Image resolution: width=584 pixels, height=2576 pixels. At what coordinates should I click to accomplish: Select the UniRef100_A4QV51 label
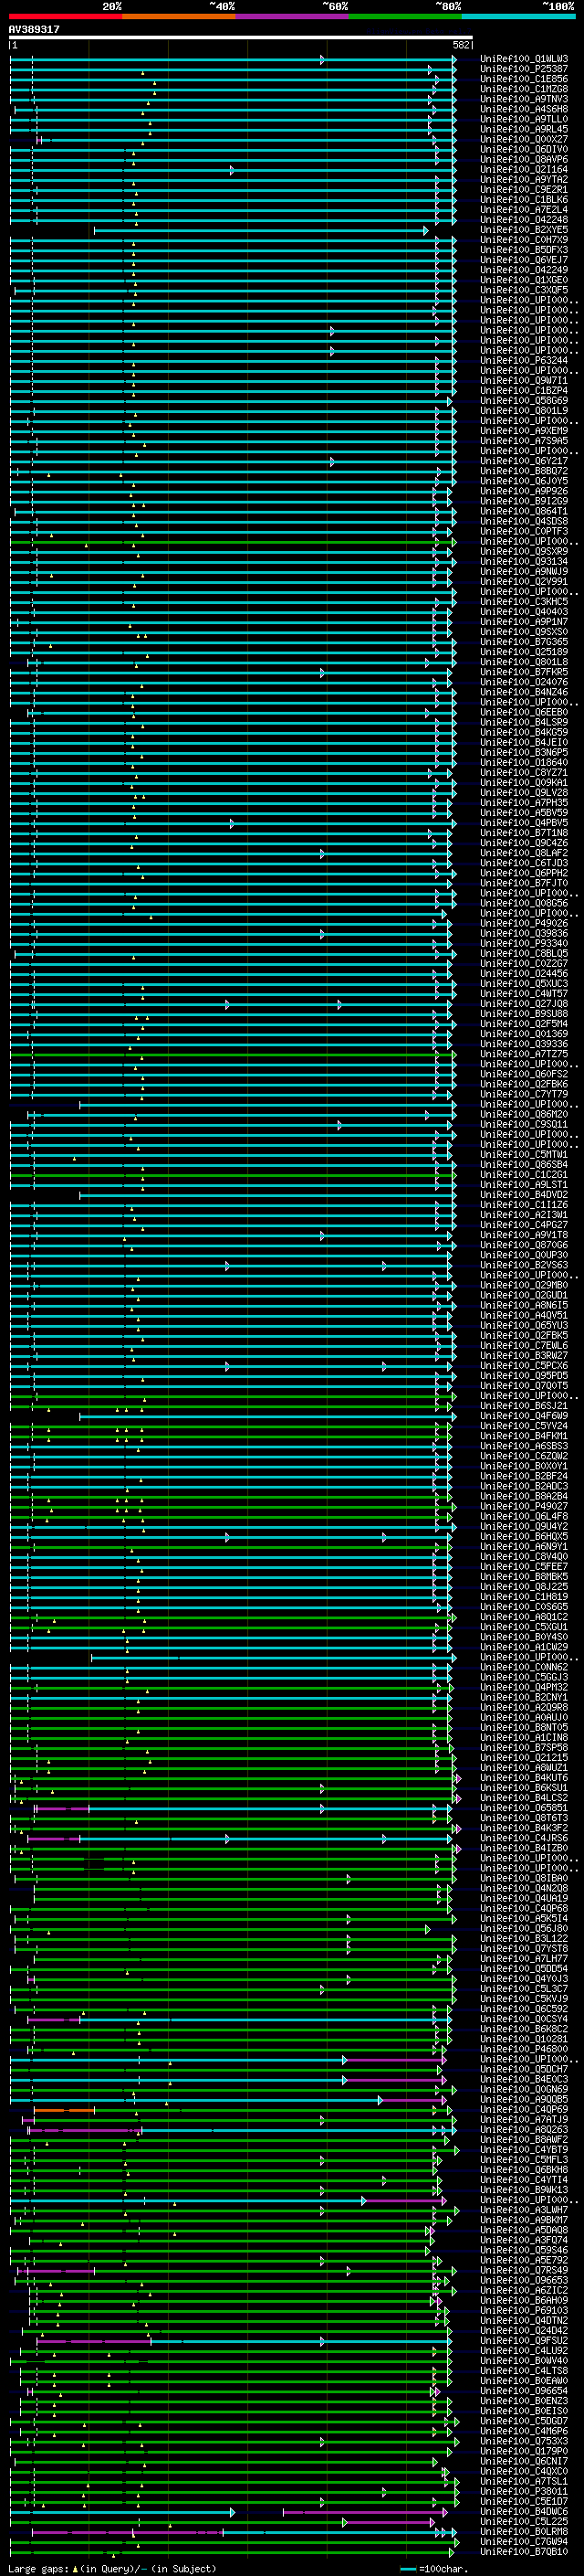(x=524, y=1316)
